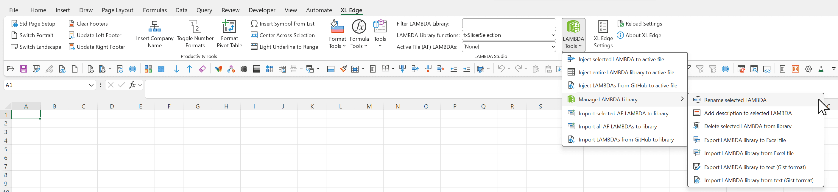This screenshot has height=192, width=838.
Task: Click the purple Save disk icon
Action: coord(24,69)
